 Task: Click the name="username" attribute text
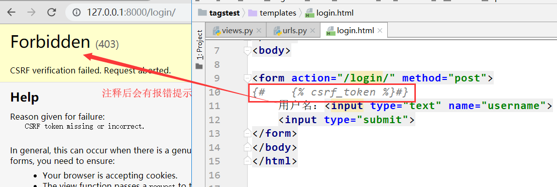[497, 106]
